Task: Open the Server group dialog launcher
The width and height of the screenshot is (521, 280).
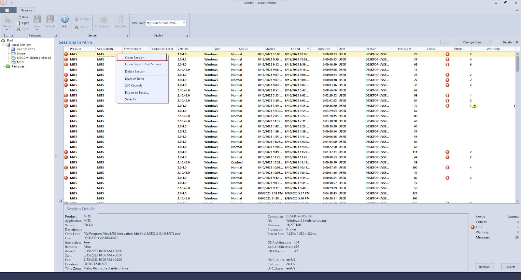Action: (127, 36)
